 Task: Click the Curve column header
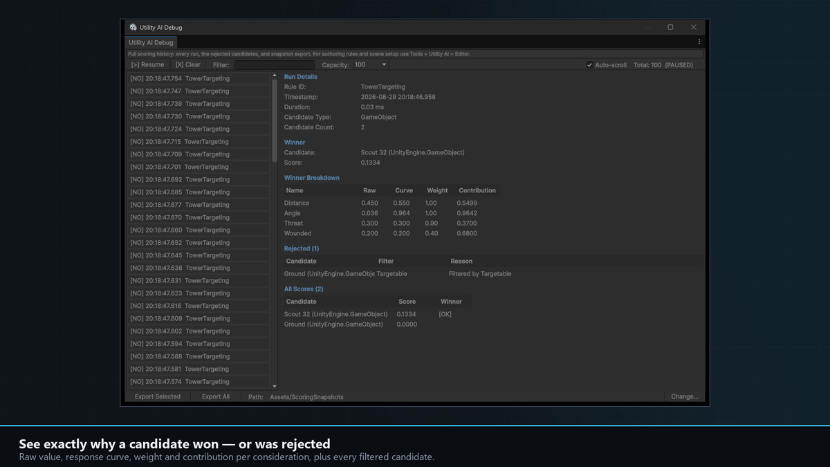(x=404, y=190)
